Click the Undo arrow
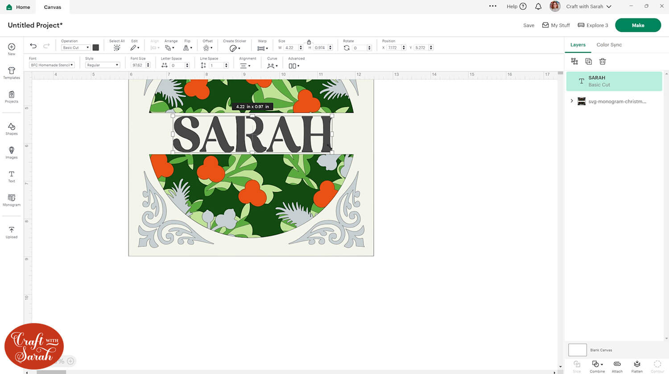Image resolution: width=669 pixels, height=374 pixels. [33, 46]
